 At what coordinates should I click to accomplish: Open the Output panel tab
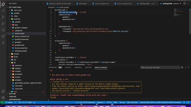coord(68,67)
